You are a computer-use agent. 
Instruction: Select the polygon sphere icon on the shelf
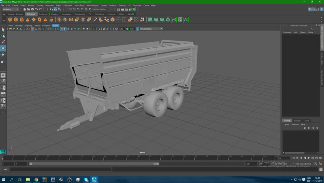[10, 19]
